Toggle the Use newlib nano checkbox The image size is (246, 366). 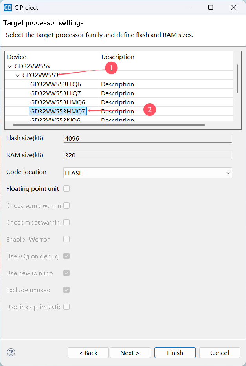[66, 273]
